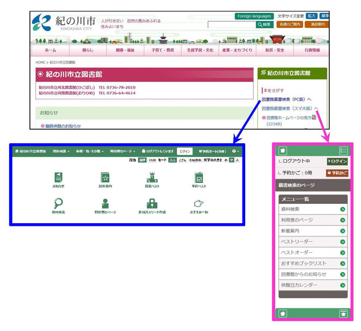Click the 資料検索 magnifying glass icon
Viewport: 361px width, 331px height.
click(x=58, y=203)
